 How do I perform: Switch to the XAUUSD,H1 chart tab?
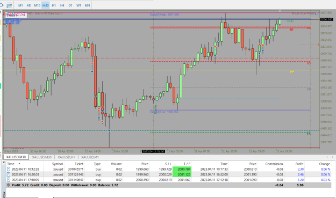(x=66, y=157)
